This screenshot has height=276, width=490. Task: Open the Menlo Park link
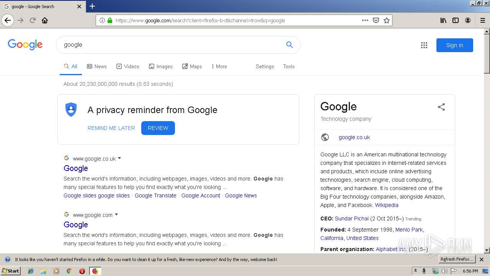pos(409,230)
